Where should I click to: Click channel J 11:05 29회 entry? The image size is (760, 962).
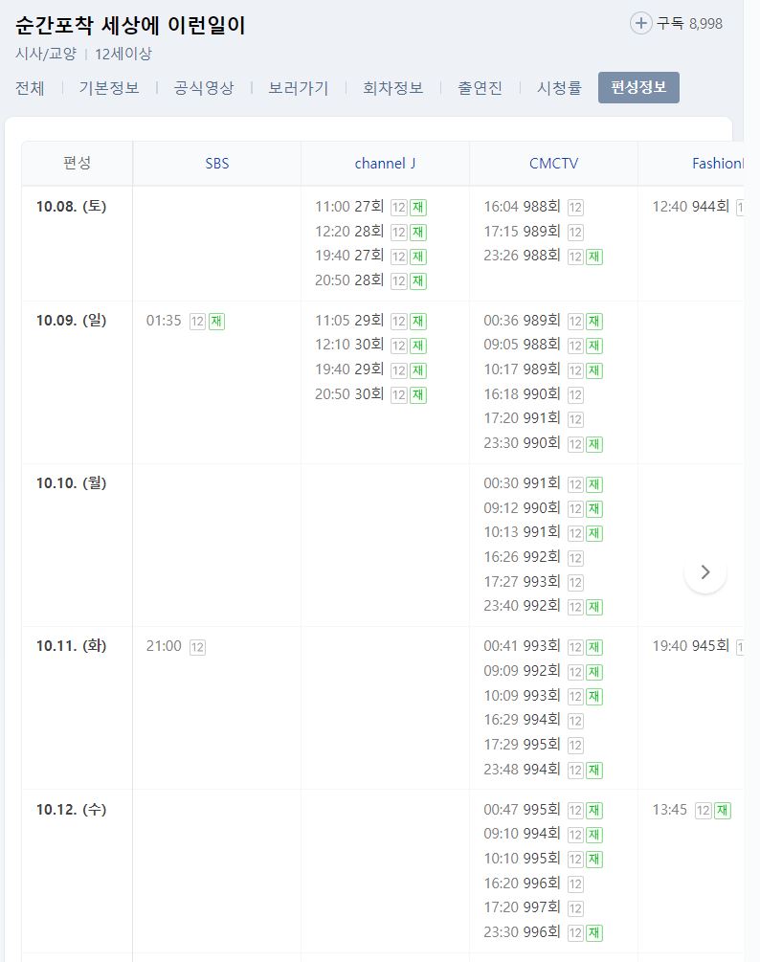(370, 321)
